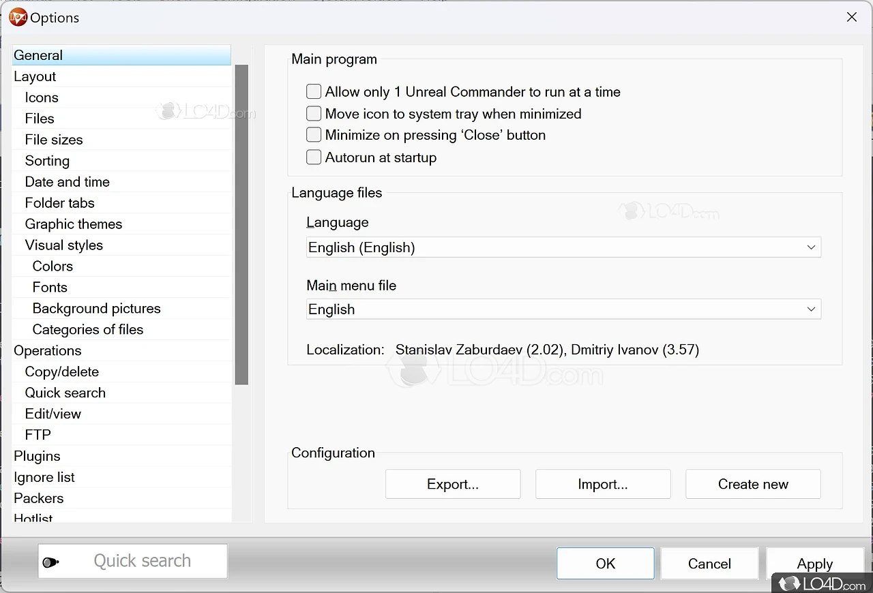Screen dimensions: 873x593
Task: Open Folder tabs settings
Action: point(121,203)
